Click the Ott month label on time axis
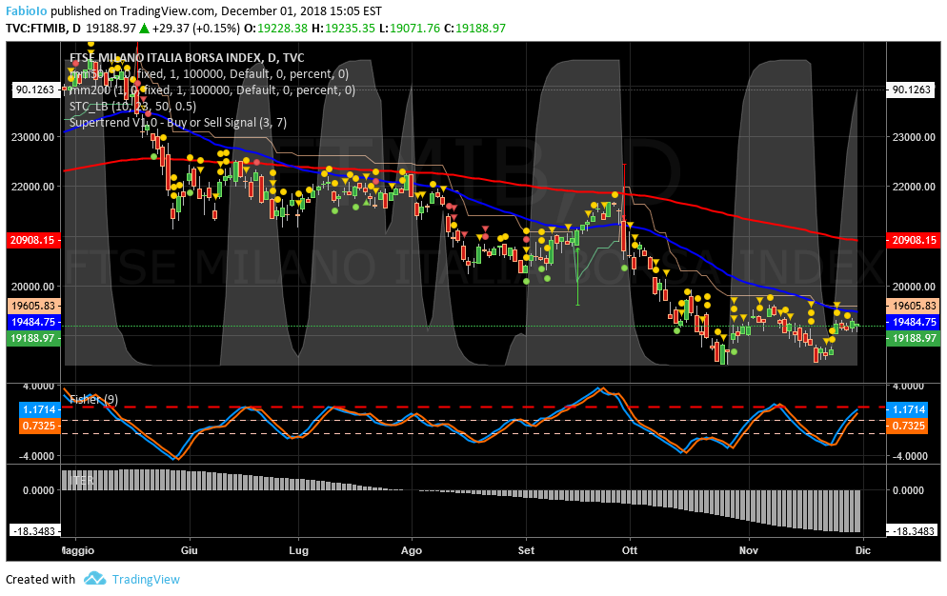Image resolution: width=947 pixels, height=596 pixels. 630,550
